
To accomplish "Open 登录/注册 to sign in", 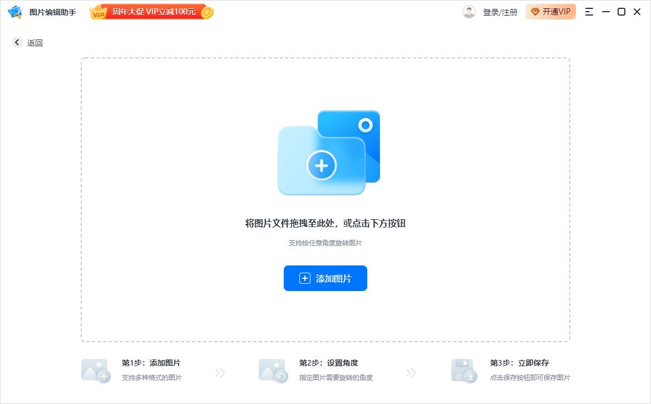I will click(x=500, y=11).
